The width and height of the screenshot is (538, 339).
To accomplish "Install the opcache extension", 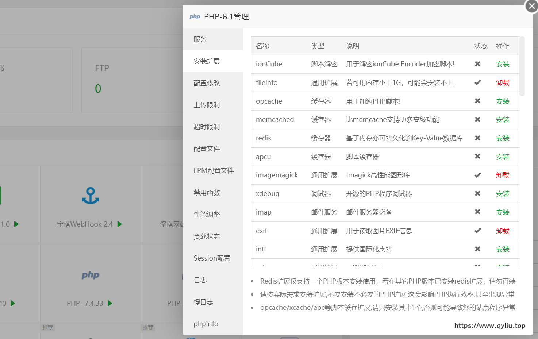I will [x=503, y=101].
